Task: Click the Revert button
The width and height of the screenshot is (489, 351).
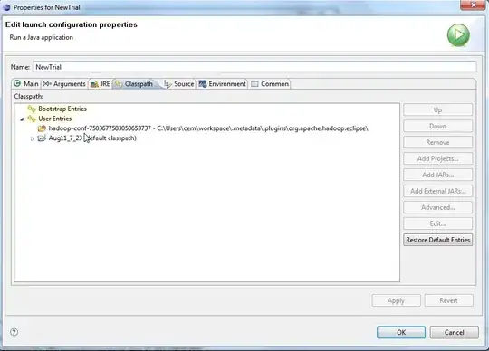Action: [449, 300]
